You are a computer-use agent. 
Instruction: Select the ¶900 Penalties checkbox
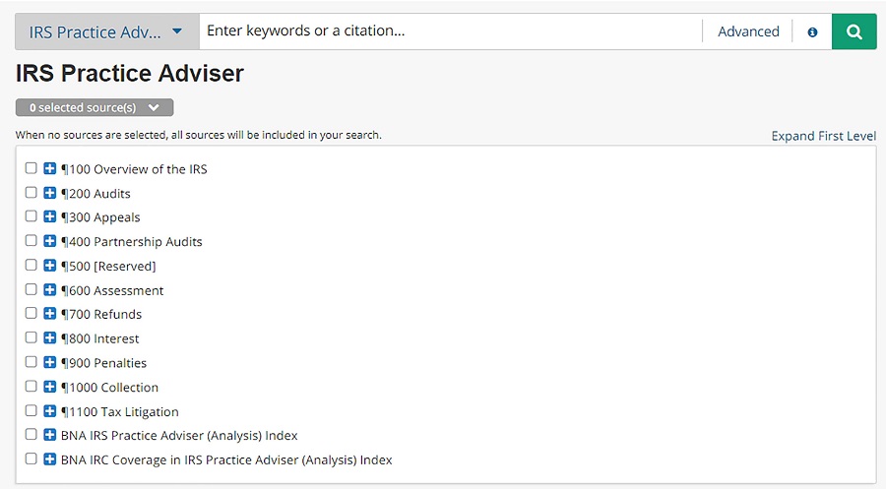pos(32,362)
